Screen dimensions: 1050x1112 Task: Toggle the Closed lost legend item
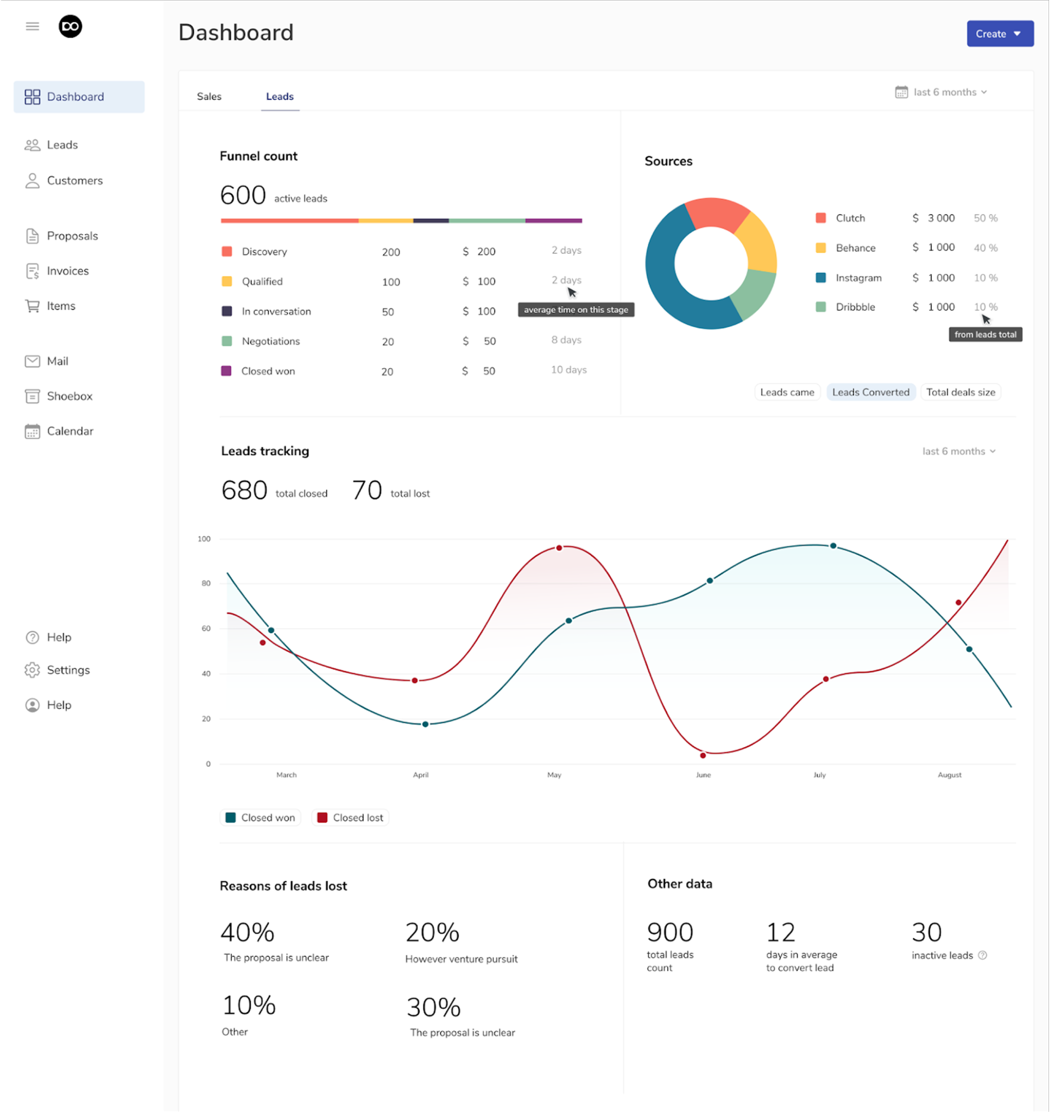tap(350, 817)
